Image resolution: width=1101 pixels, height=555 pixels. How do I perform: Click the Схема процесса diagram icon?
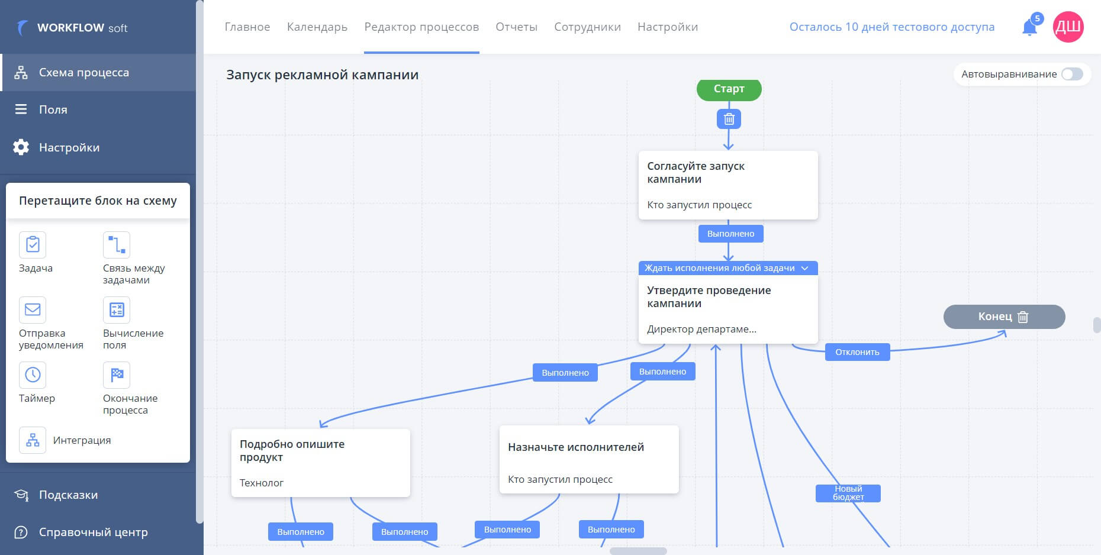coord(21,72)
